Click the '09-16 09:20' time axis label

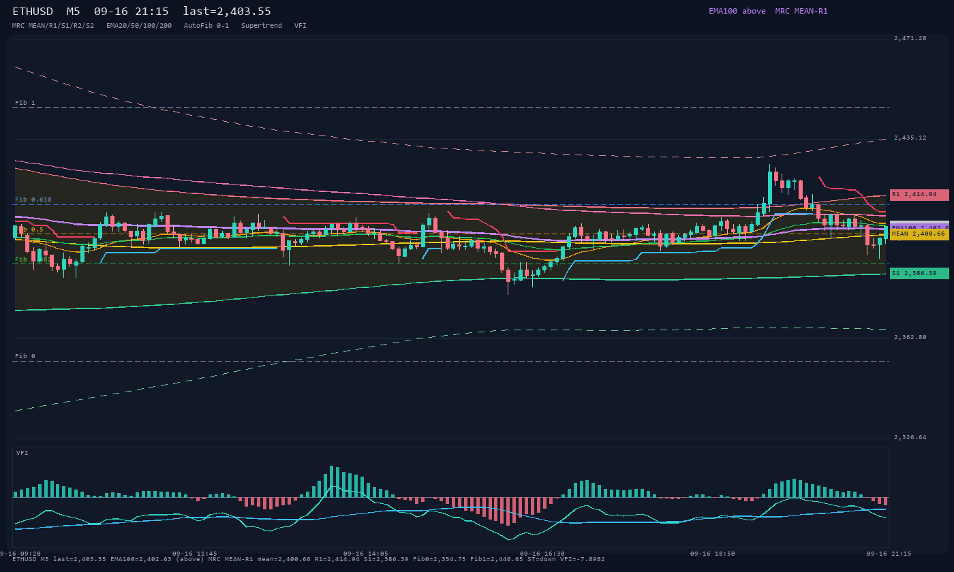pyautogui.click(x=20, y=554)
